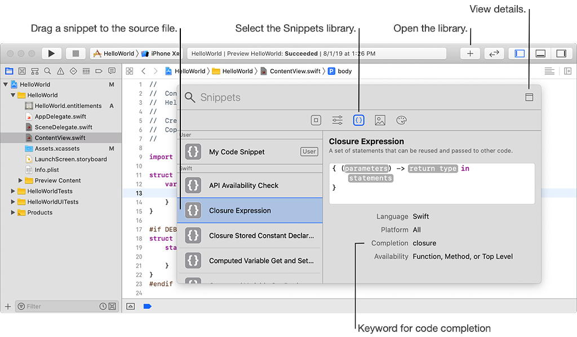Click the parameters placeholder token
Image resolution: width=577 pixels, height=337 pixels.
tap(366, 169)
